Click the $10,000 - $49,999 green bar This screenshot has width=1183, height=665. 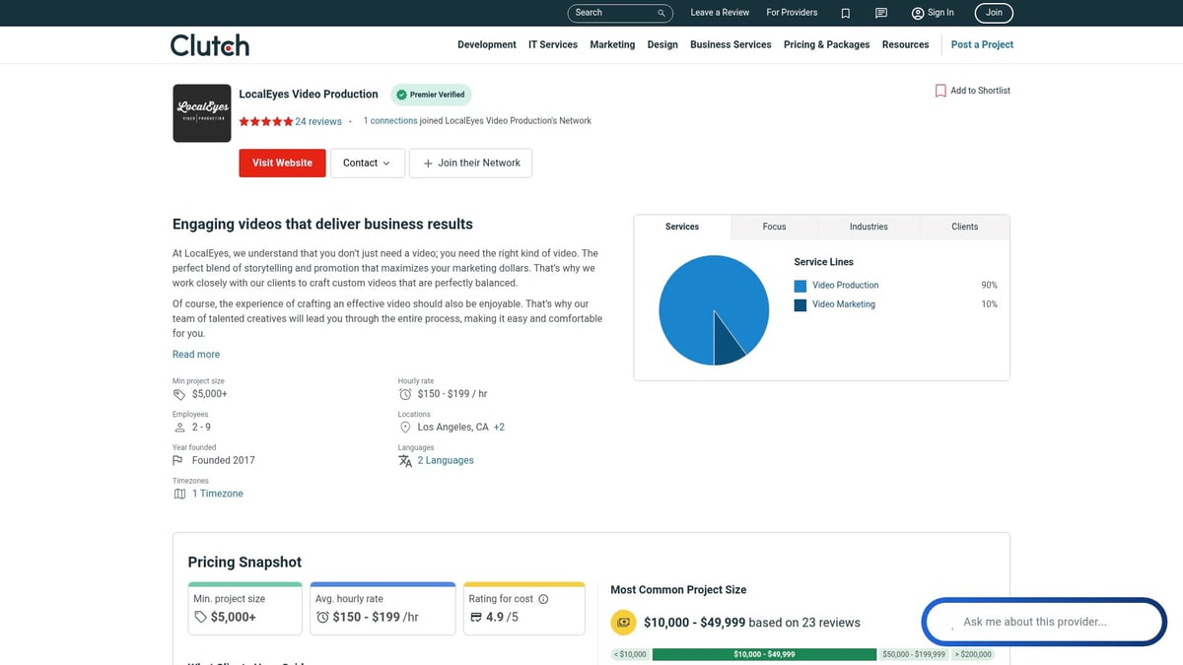(x=764, y=654)
